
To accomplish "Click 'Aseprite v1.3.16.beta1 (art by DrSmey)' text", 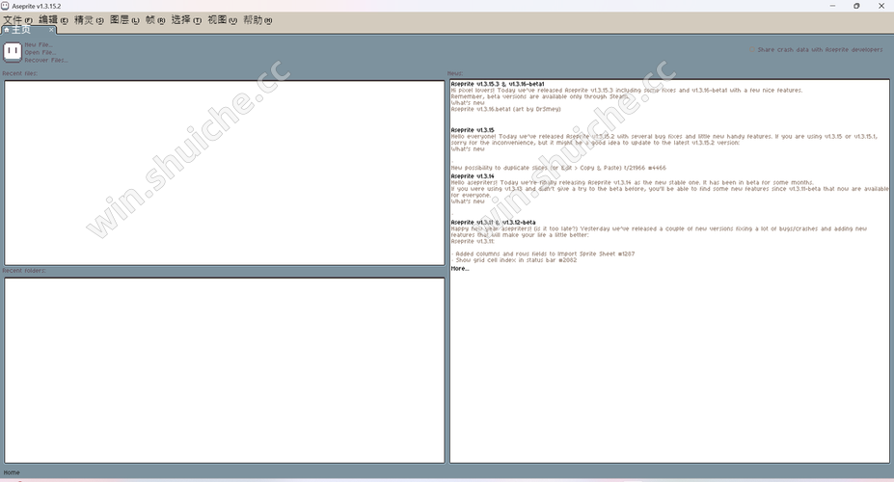I will 505,109.
